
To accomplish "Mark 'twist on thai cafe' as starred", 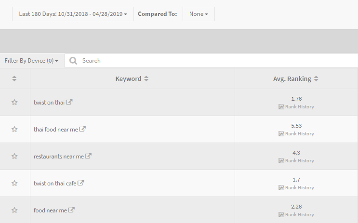I will click(14, 183).
